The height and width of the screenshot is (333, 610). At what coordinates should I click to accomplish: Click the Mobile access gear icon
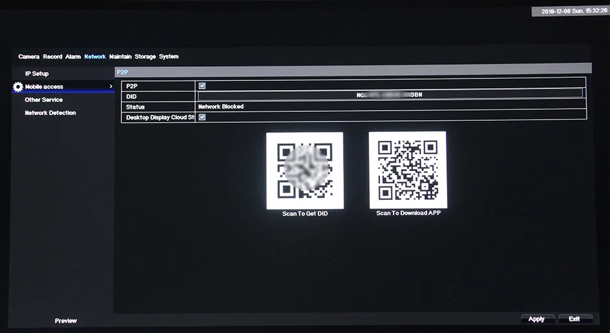pyautogui.click(x=18, y=86)
